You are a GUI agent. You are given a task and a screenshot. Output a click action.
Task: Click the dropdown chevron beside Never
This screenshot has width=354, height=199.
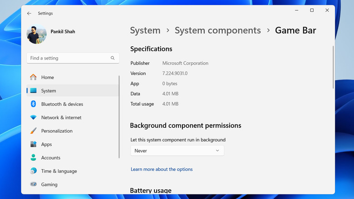pos(217,151)
